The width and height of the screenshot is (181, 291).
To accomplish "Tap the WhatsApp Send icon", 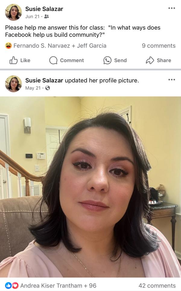I will coord(107,60).
